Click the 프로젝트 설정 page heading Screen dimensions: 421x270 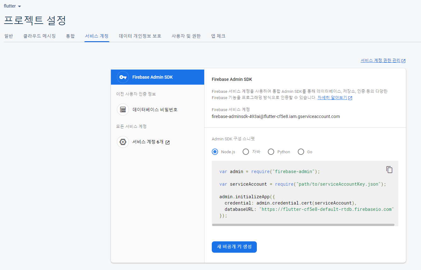point(35,20)
